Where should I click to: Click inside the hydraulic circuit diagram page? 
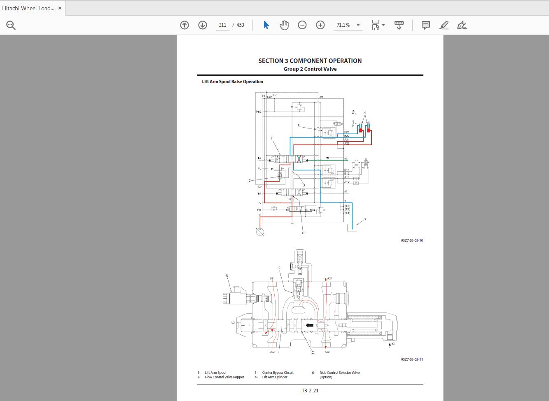pos(309,165)
